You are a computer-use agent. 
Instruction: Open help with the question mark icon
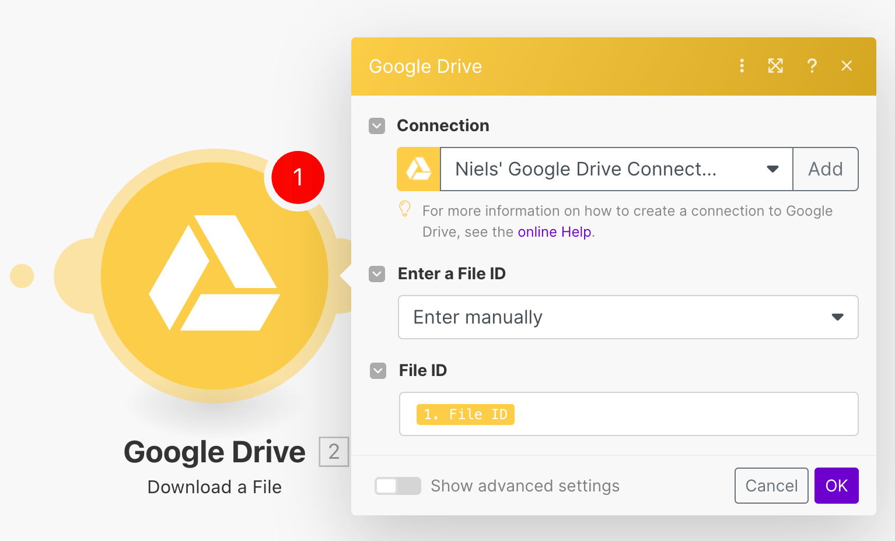tap(812, 66)
